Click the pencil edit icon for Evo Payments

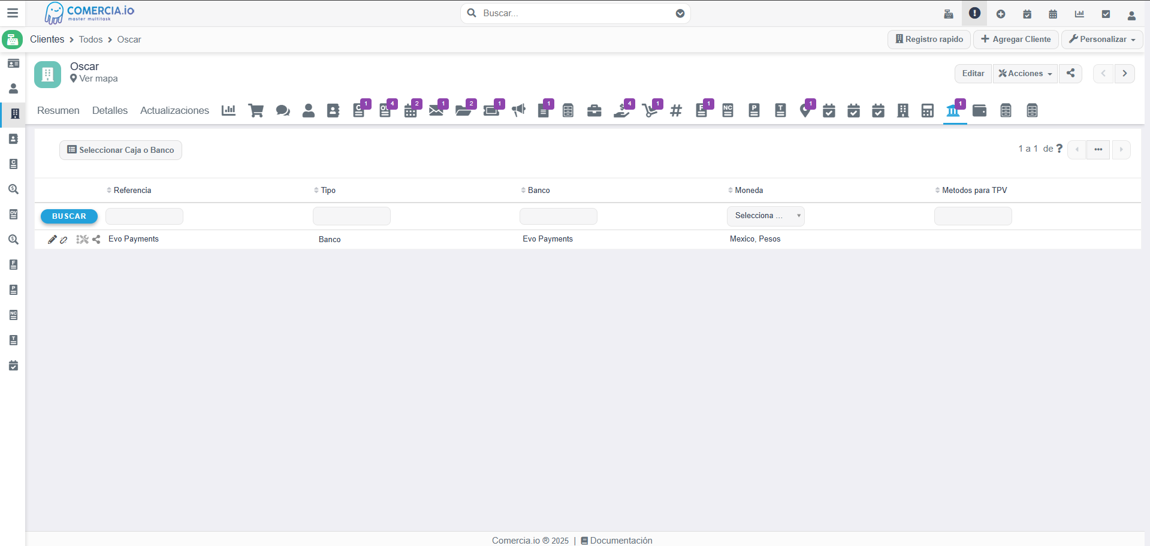tap(52, 239)
